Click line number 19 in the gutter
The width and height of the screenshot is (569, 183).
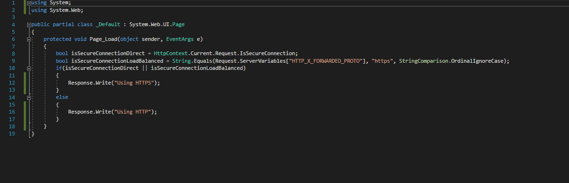coord(12,134)
